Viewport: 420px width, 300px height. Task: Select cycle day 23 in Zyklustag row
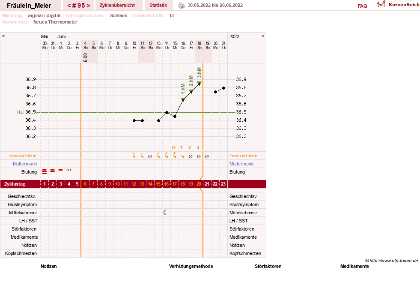pos(223,184)
